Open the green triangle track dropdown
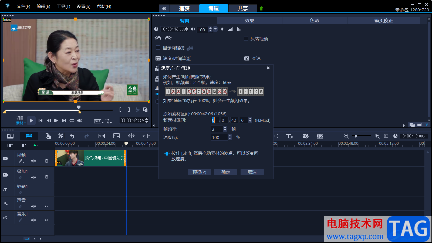Image resolution: width=432 pixels, height=243 pixels. 36,145
